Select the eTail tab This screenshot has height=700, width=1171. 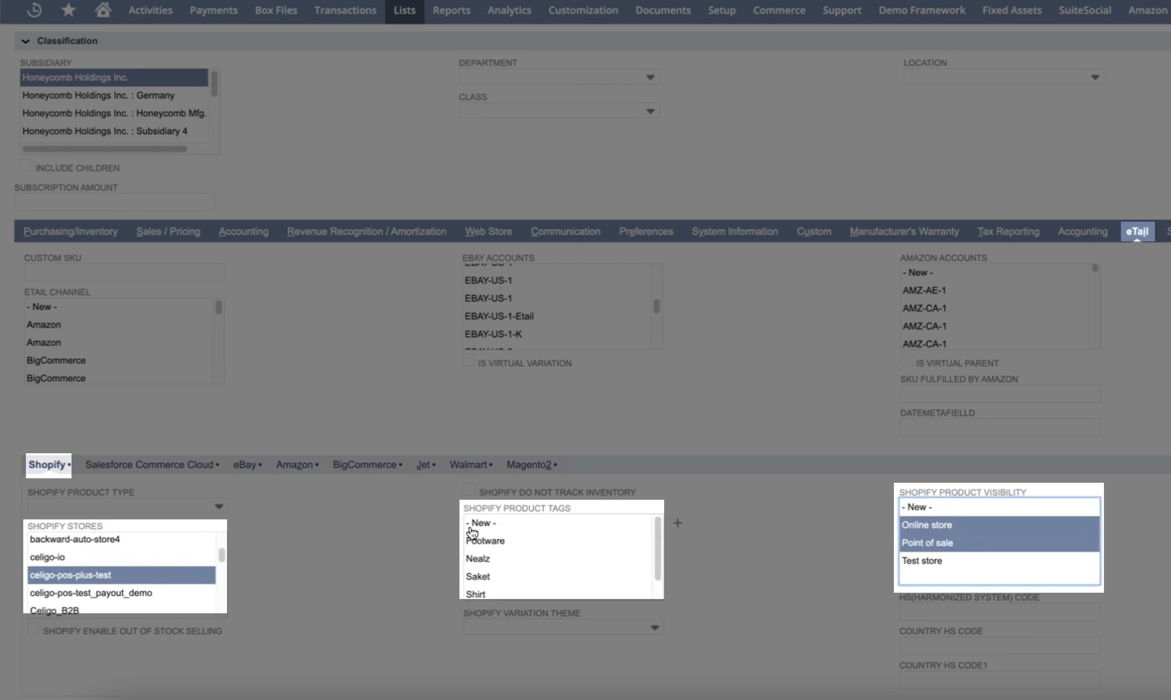point(1137,232)
